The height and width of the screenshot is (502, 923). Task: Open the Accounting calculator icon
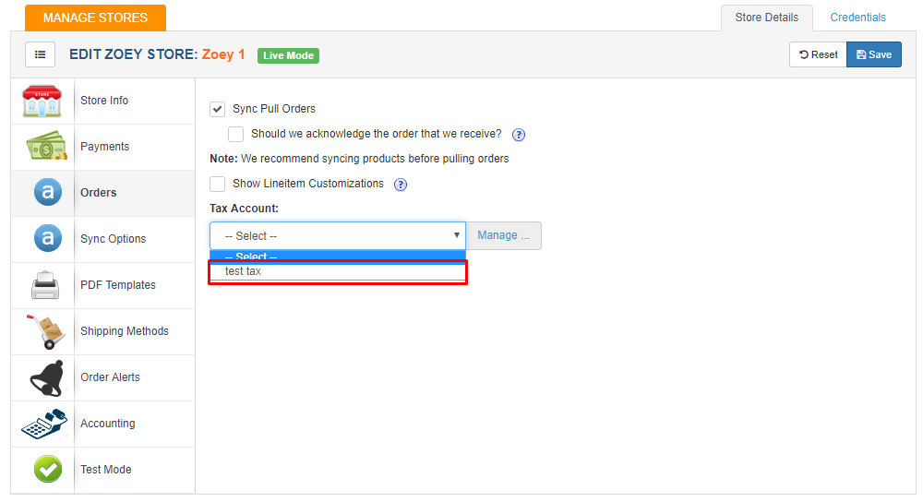click(x=44, y=424)
